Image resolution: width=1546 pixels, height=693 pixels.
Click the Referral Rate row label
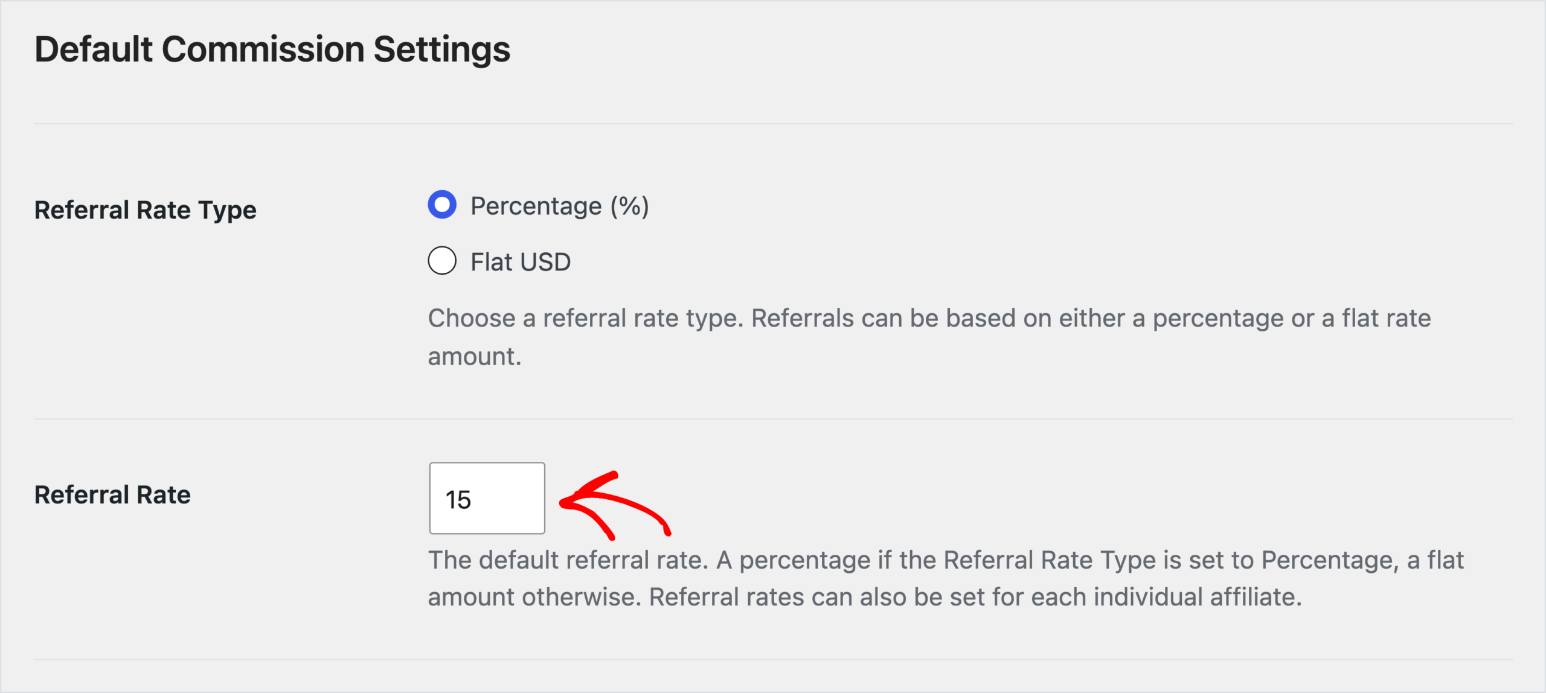112,495
